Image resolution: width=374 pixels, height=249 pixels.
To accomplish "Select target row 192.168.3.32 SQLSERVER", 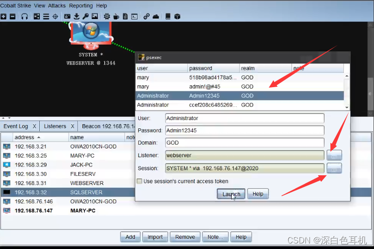I will point(68,192).
